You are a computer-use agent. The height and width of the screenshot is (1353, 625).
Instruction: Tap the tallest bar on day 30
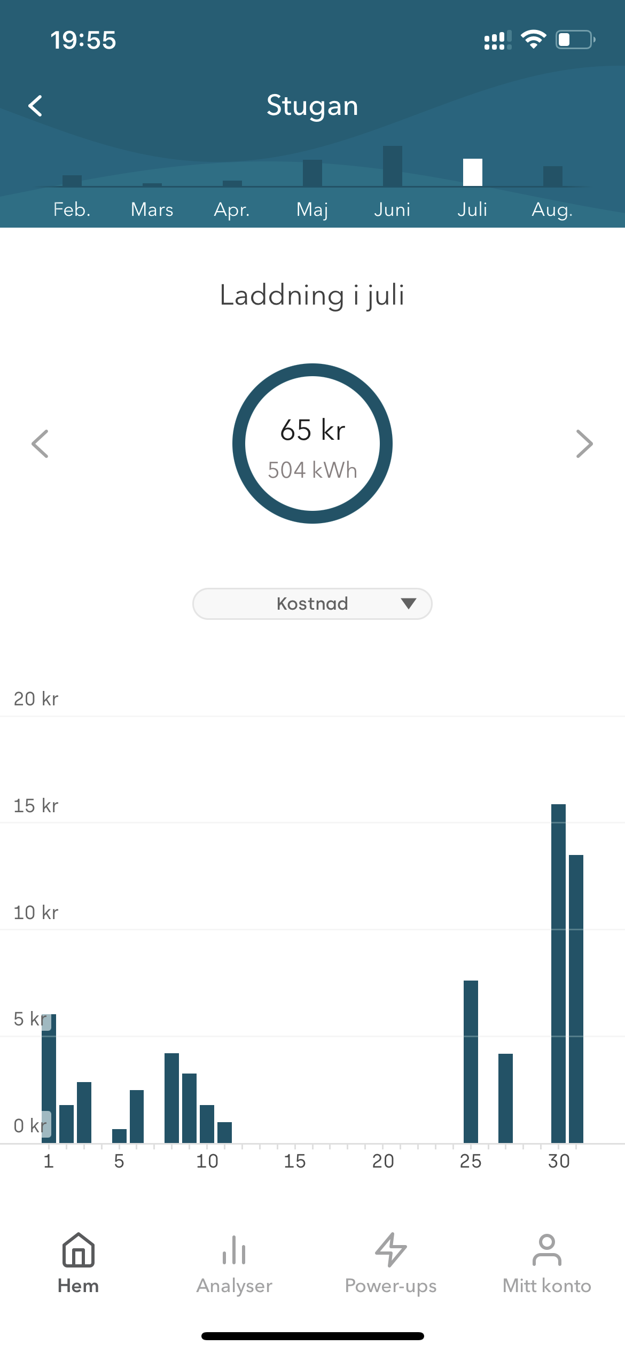tap(558, 973)
